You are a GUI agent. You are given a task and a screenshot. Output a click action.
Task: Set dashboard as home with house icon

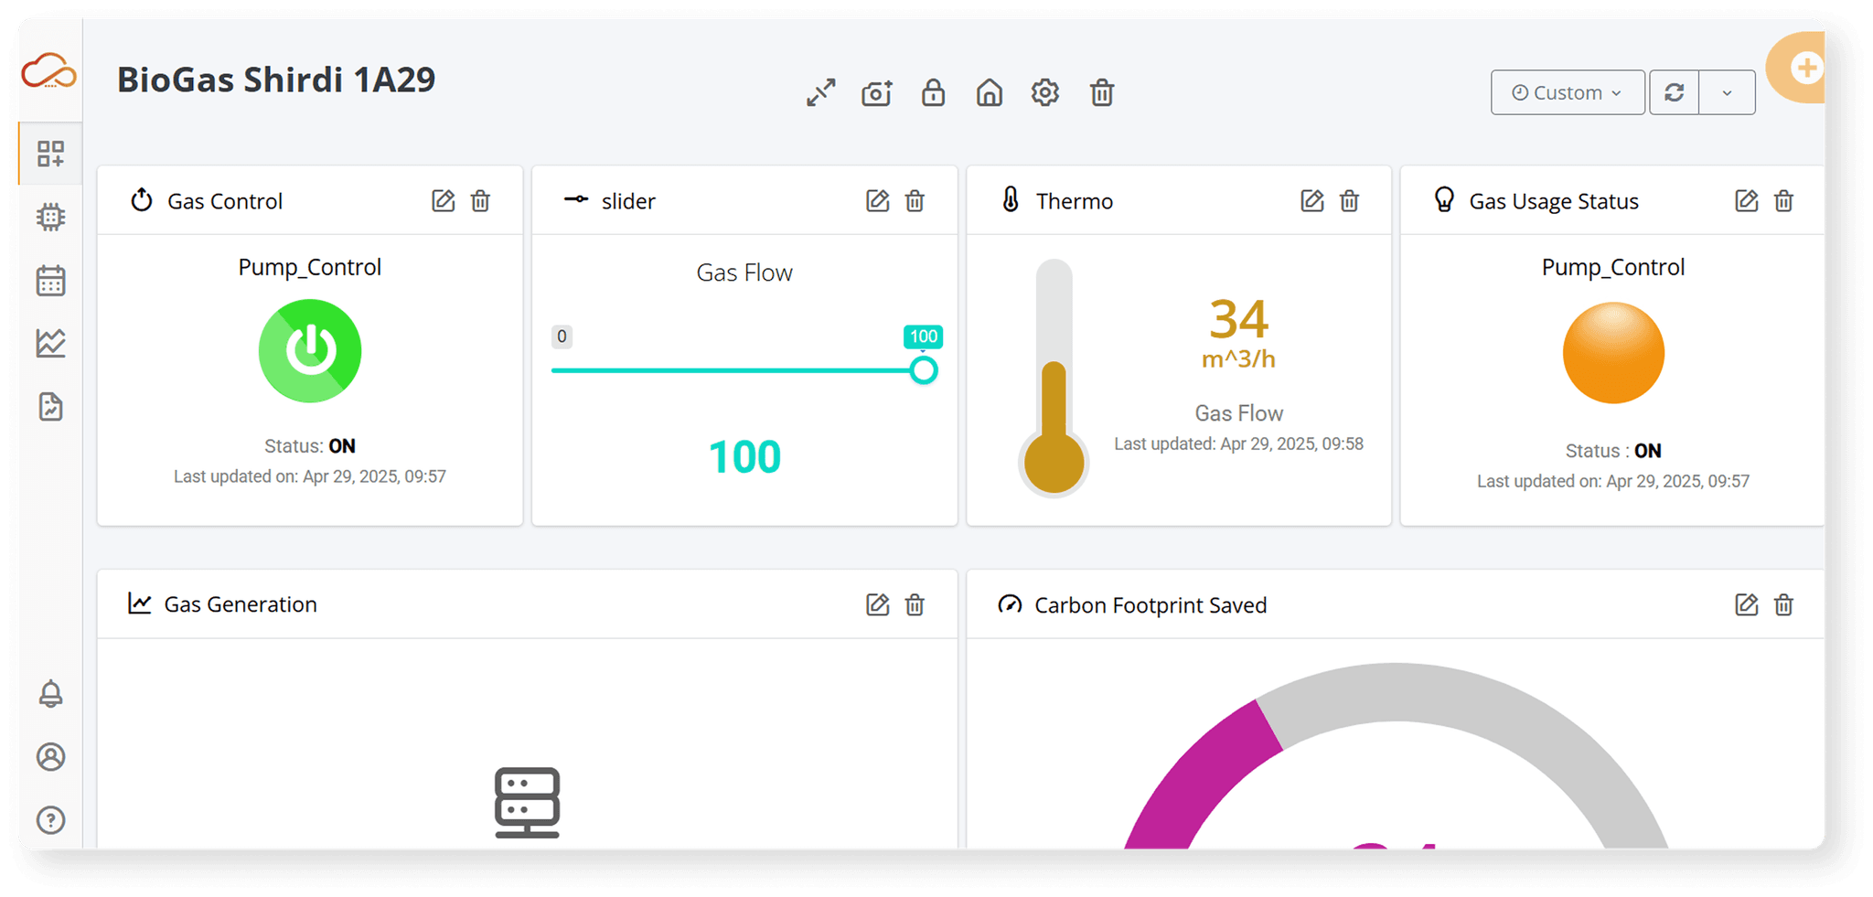tap(990, 92)
